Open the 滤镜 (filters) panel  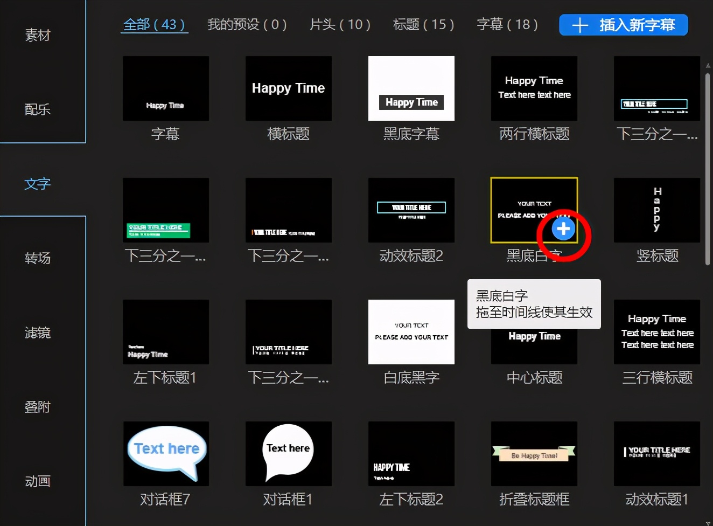tap(37, 333)
